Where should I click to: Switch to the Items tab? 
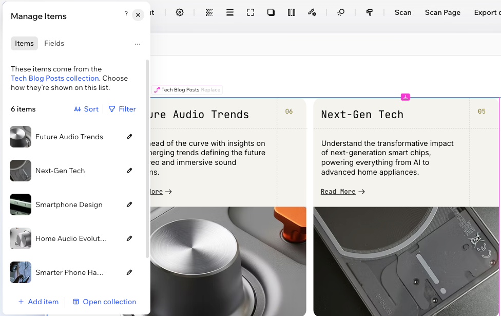tap(24, 43)
